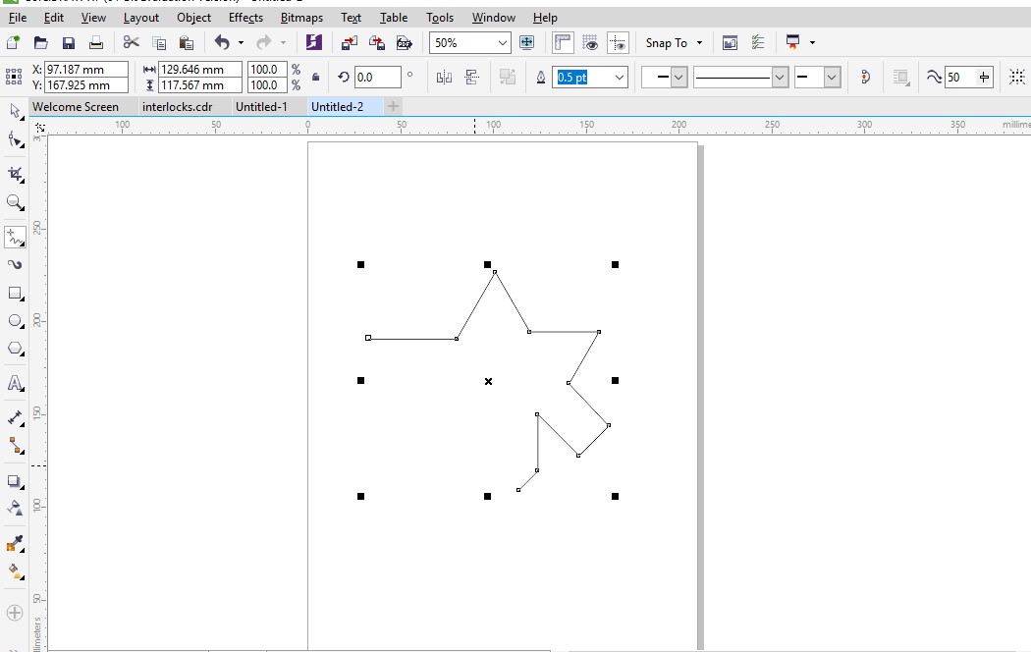Open the Search content icon

[x=314, y=43]
